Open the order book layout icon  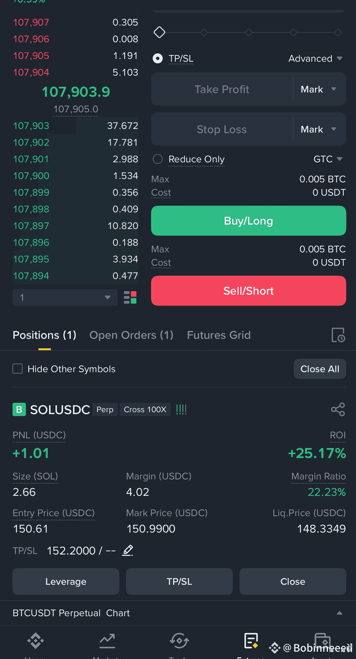[x=130, y=297]
